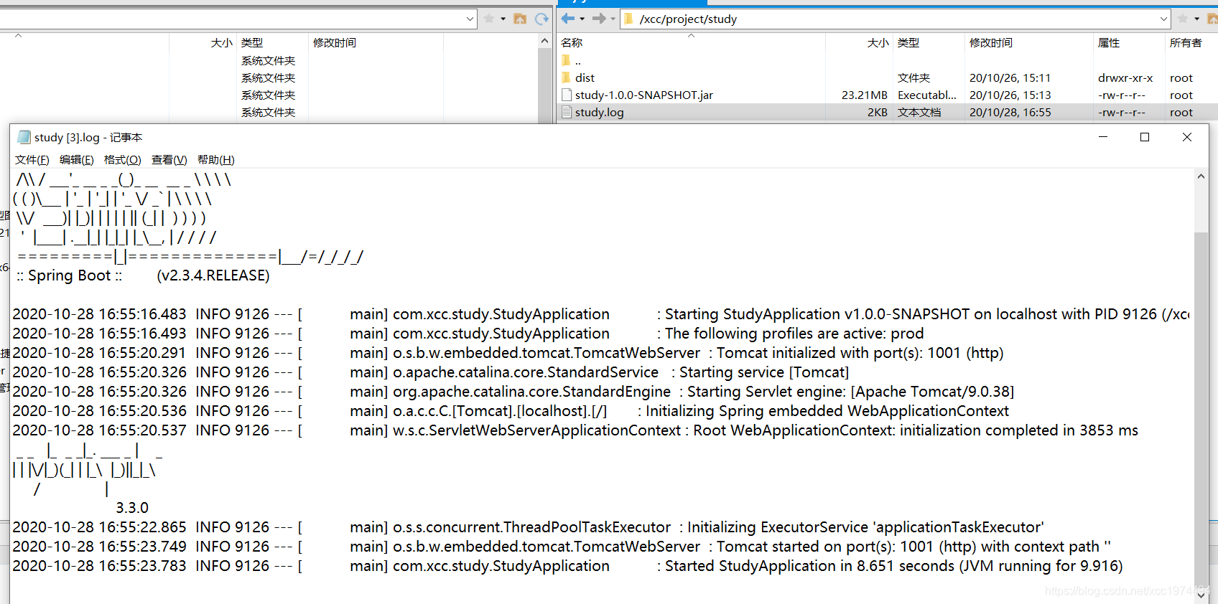Close the study [3].log Notepad window
This screenshot has height=604, width=1218.
pyautogui.click(x=1187, y=137)
